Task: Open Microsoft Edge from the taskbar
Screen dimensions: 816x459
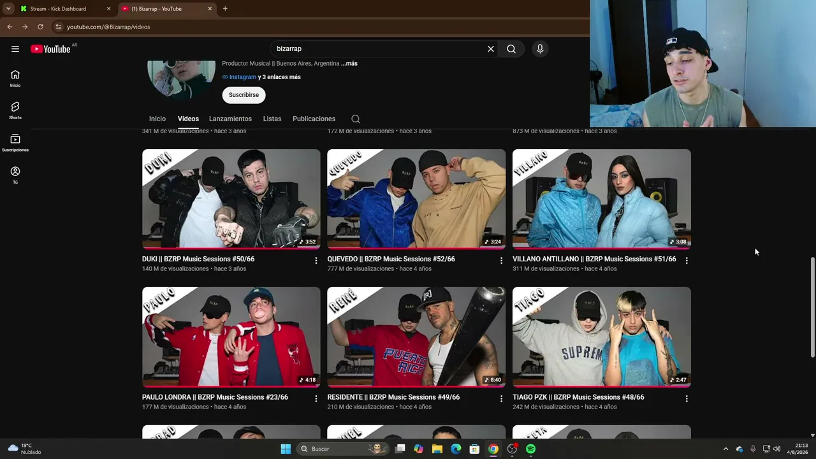Action: point(456,449)
